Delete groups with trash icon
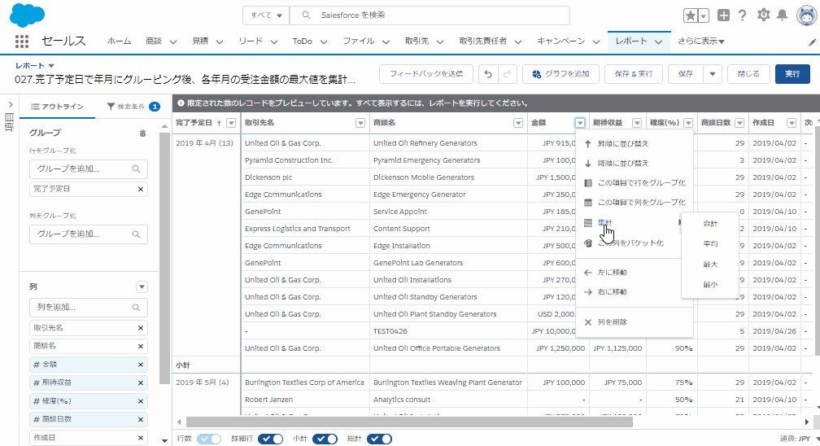 143,133
